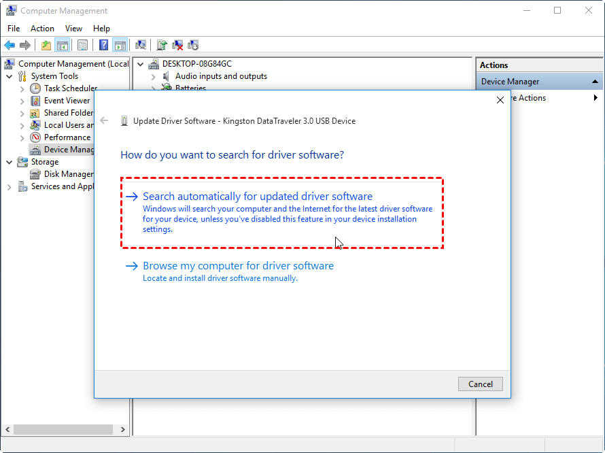Click the Performance icon in tree
Image resolution: width=605 pixels, height=453 pixels.
[x=35, y=137]
